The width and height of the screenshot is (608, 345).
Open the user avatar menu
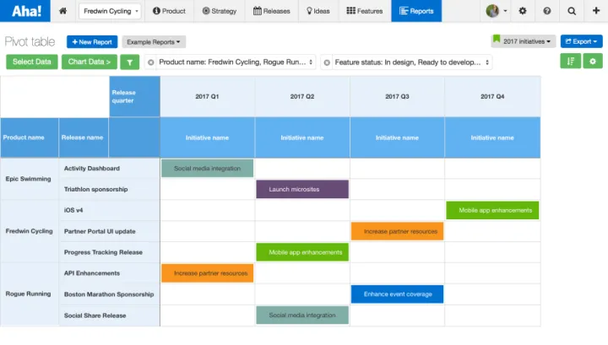tap(497, 11)
